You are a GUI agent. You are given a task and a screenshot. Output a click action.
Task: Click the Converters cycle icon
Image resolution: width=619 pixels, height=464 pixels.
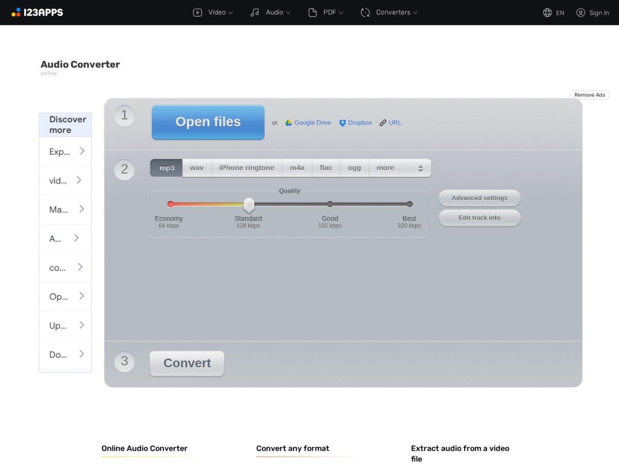pos(365,12)
